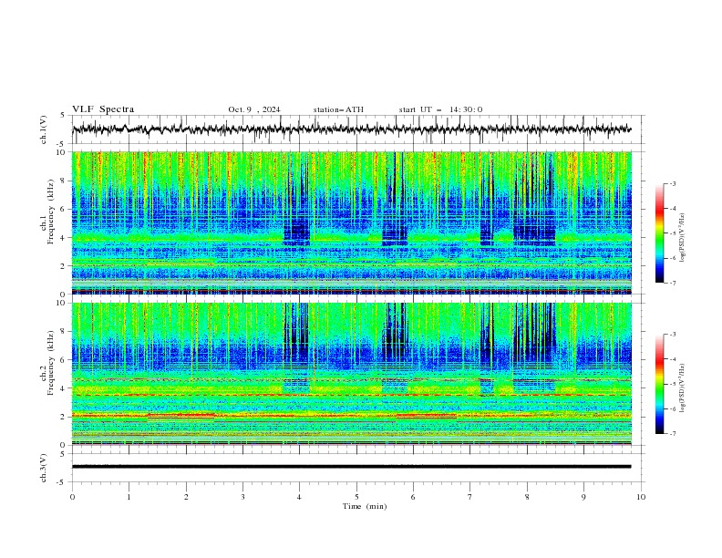Click time axis tick label "4"
The height and width of the screenshot is (558, 722).
pos(299,497)
